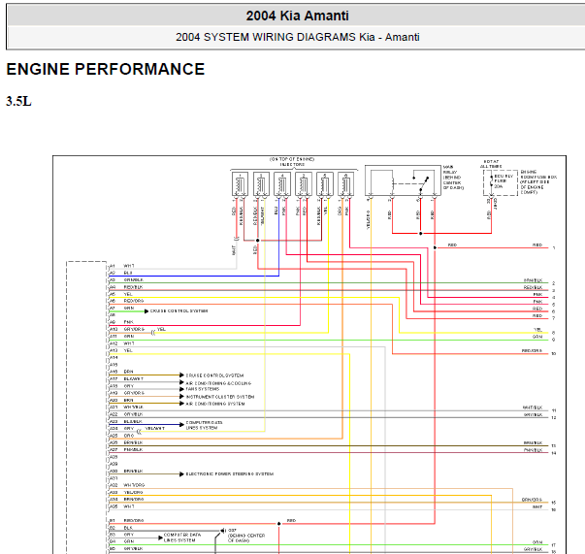585x554 pixels.
Task: Click the injector number 4 coil symbol
Action: pos(282,184)
